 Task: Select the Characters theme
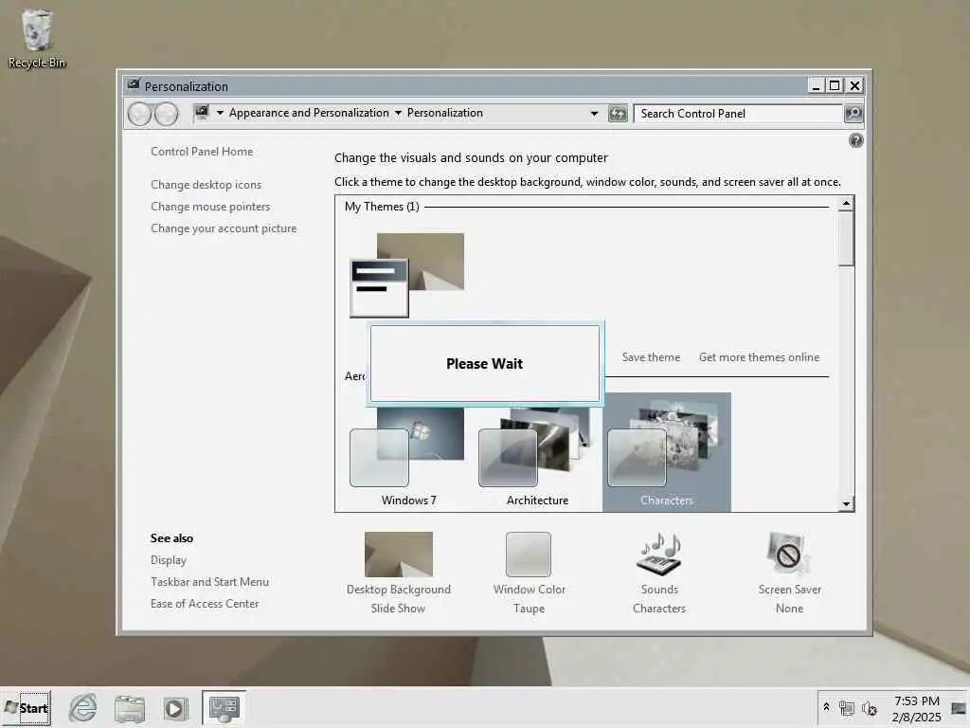click(666, 452)
